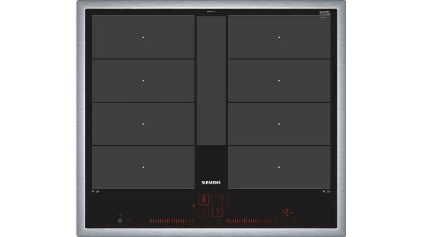Select the upper-right zone selector box

click(x=217, y=200)
